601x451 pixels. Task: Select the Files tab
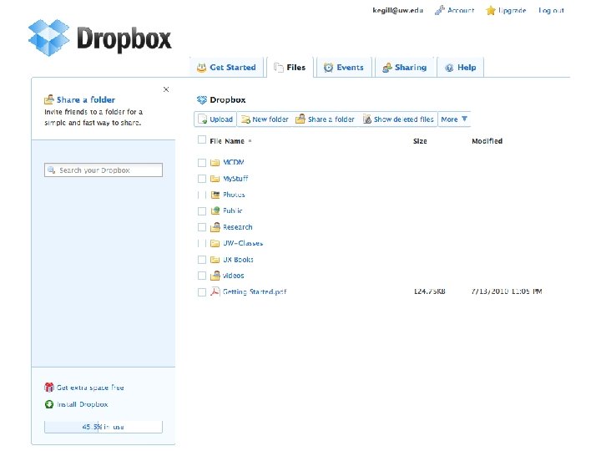[290, 68]
